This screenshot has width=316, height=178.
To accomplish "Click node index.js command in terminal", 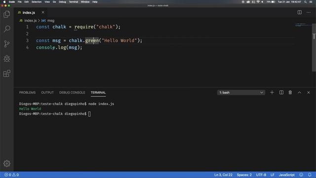I will click(101, 104).
